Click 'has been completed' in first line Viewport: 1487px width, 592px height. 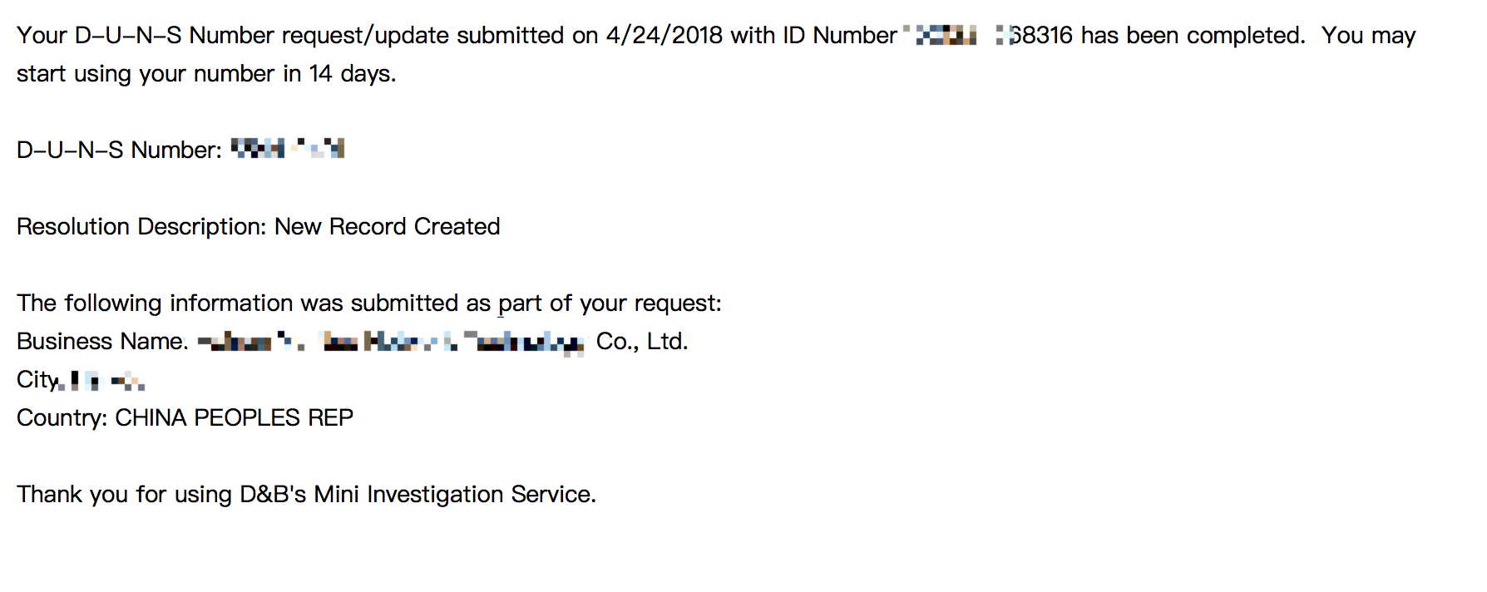1193,36
